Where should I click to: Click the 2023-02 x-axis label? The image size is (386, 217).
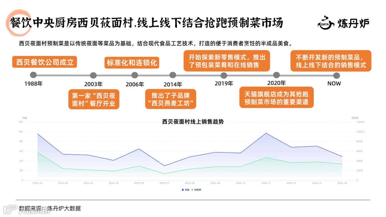click(x=38, y=183)
